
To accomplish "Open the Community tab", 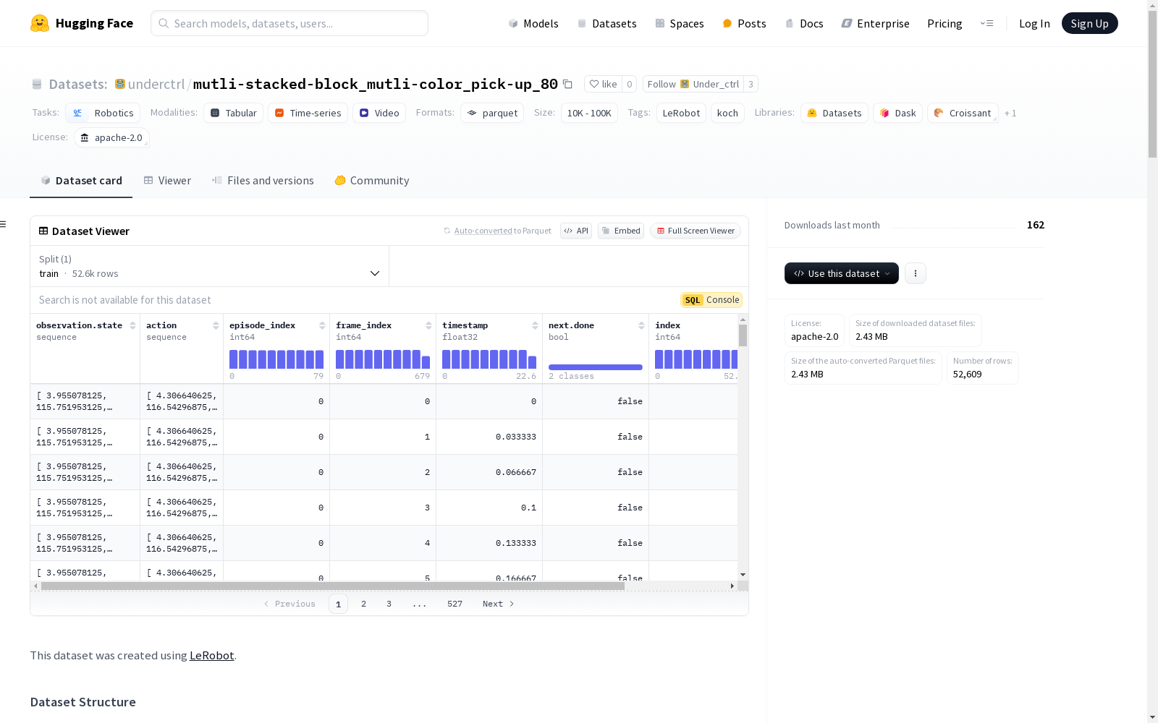I will click(372, 181).
